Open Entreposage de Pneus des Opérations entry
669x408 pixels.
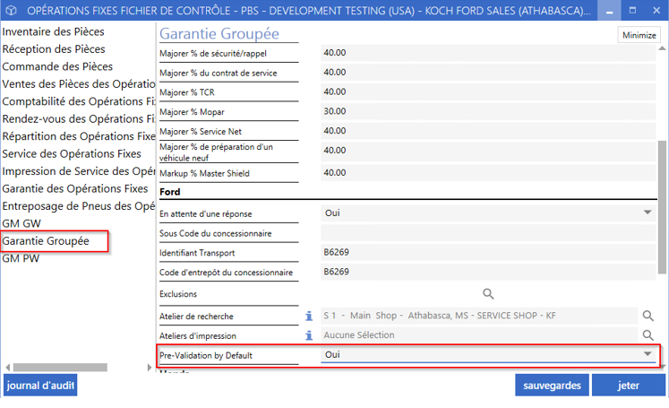click(x=79, y=206)
